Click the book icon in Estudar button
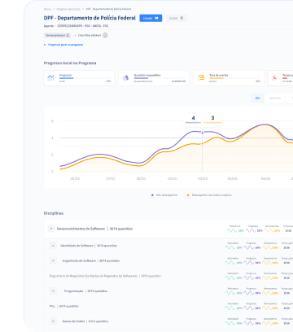Image resolution: width=293 pixels, height=332 pixels. pyautogui.click(x=156, y=18)
